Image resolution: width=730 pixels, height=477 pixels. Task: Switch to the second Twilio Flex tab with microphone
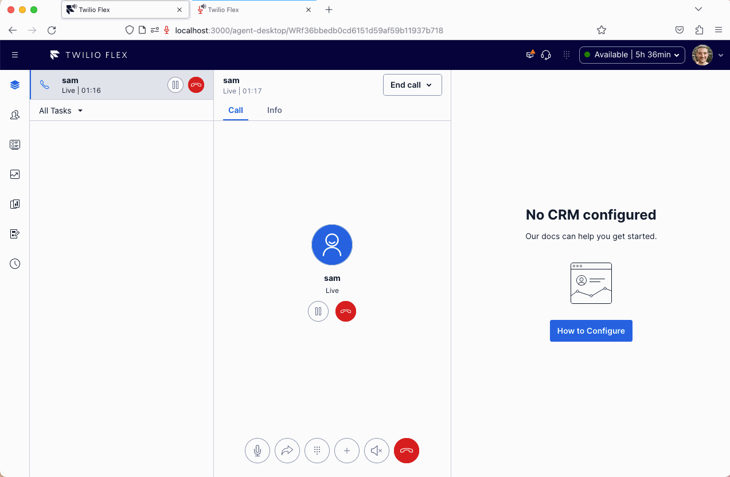253,10
